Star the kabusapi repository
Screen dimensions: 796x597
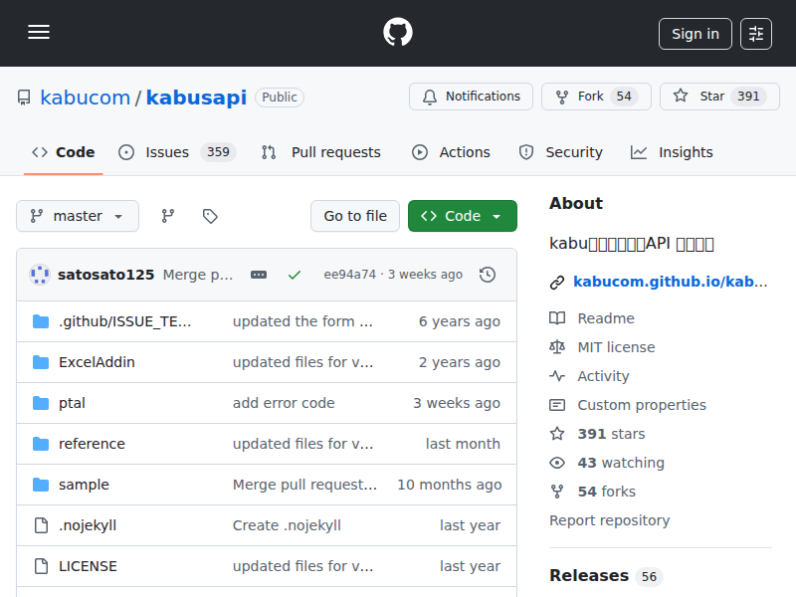point(718,97)
